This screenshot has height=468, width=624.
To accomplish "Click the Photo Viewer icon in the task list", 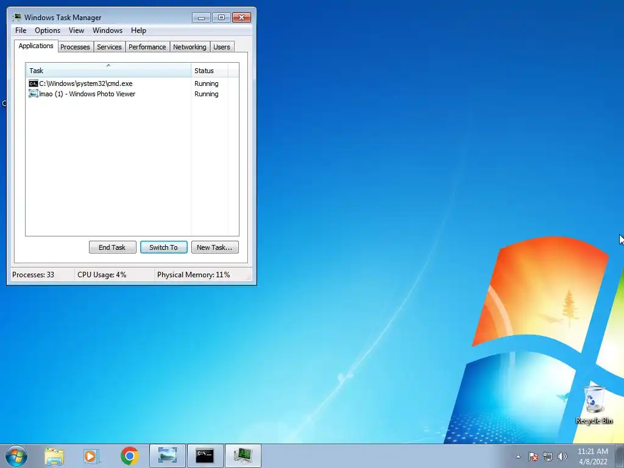I will [x=34, y=94].
